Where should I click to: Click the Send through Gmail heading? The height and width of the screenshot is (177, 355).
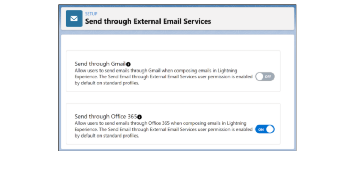100,64
